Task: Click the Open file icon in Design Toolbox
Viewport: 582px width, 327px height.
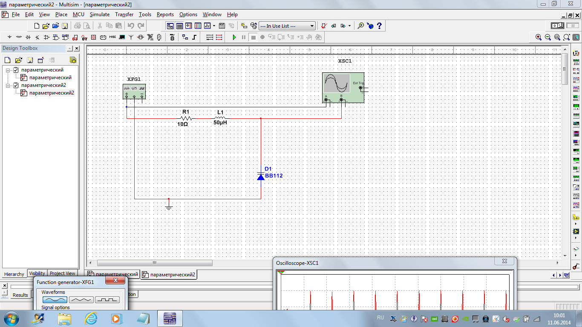Action: 19,60
